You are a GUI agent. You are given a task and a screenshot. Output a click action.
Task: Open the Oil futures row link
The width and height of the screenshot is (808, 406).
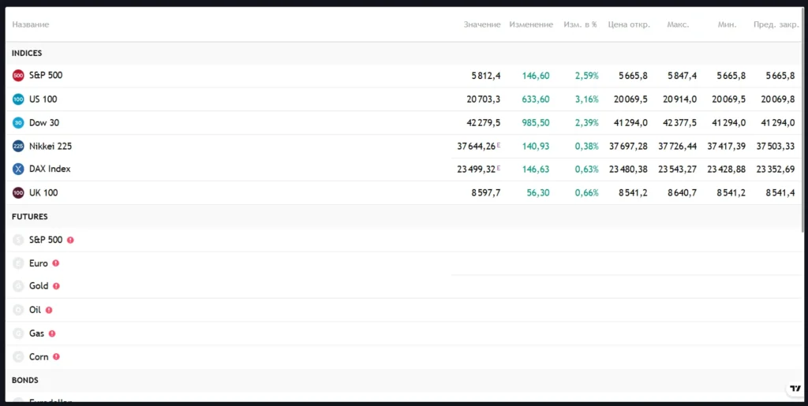pos(35,310)
